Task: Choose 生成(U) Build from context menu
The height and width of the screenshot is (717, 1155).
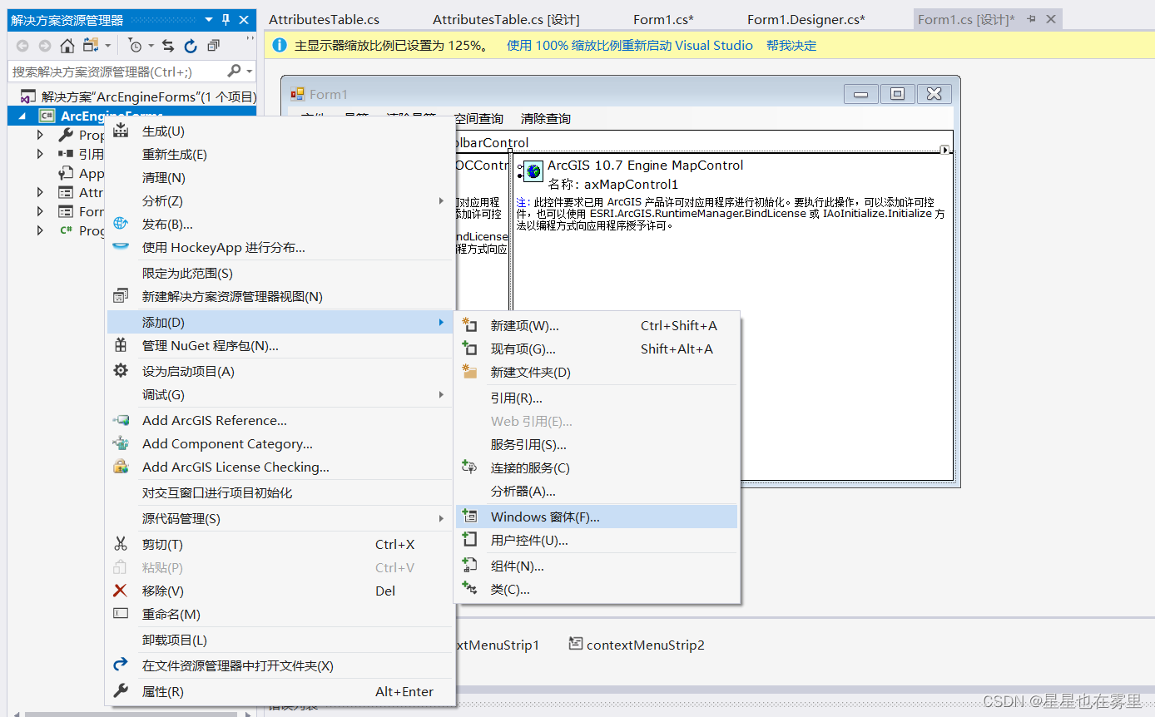Action: click(x=280, y=131)
